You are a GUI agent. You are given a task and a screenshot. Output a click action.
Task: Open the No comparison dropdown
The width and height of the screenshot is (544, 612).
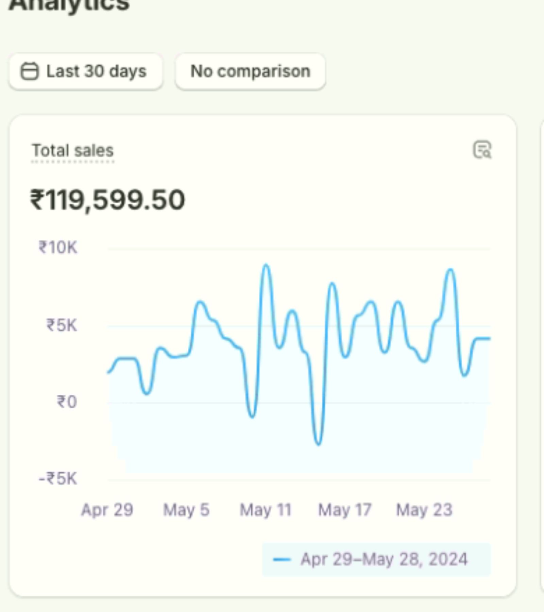click(250, 71)
